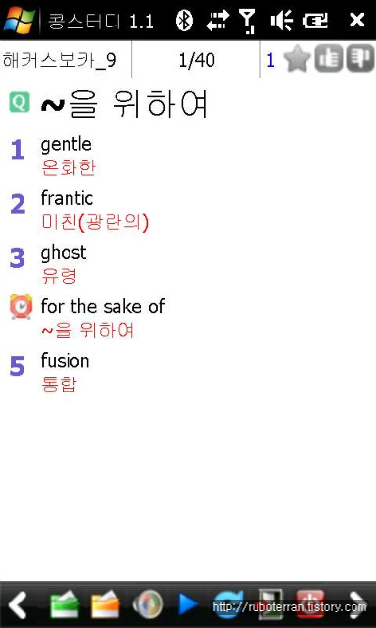Open the orange folder icon
Screen dimensions: 376x628
pyautogui.click(x=106, y=604)
